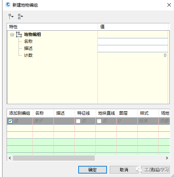Viewport: 174px width, 177px height.
Task: Select the 名称 property row
Action: pyautogui.click(x=28, y=41)
